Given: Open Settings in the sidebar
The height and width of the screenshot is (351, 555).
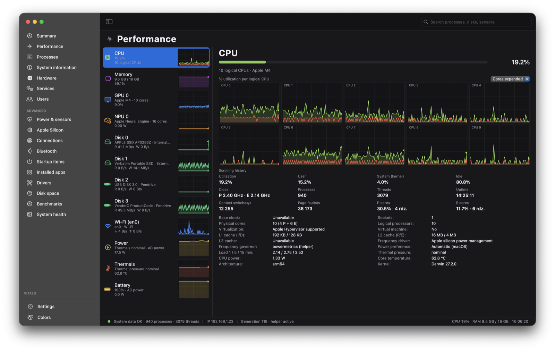Looking at the screenshot, I should point(46,307).
